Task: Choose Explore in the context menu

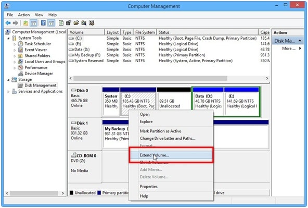Action: pyautogui.click(x=171, y=121)
